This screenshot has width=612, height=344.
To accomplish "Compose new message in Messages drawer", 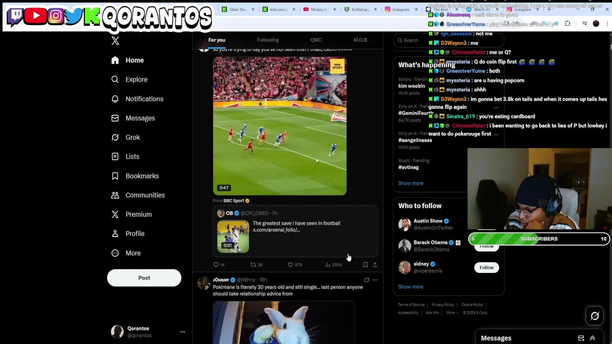I will (x=581, y=338).
